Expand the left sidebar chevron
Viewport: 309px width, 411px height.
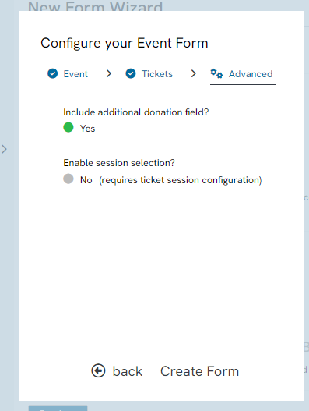[x=4, y=149]
